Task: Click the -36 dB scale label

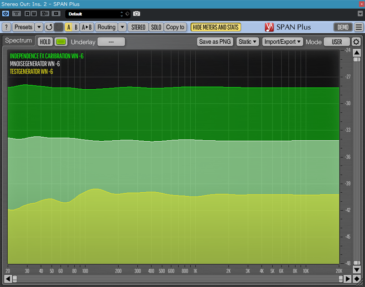Action: click(348, 157)
